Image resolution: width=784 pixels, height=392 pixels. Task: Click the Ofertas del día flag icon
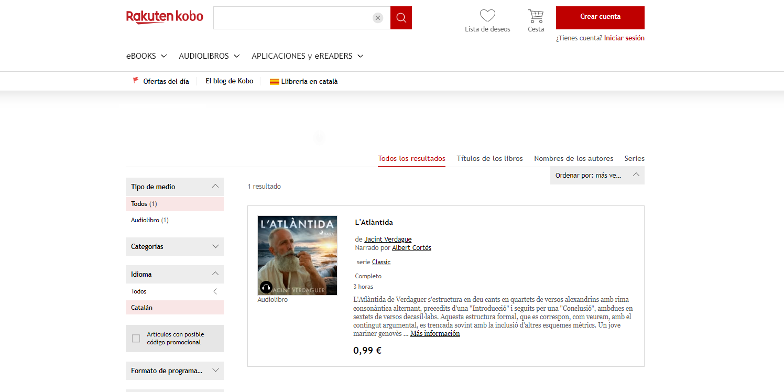135,80
